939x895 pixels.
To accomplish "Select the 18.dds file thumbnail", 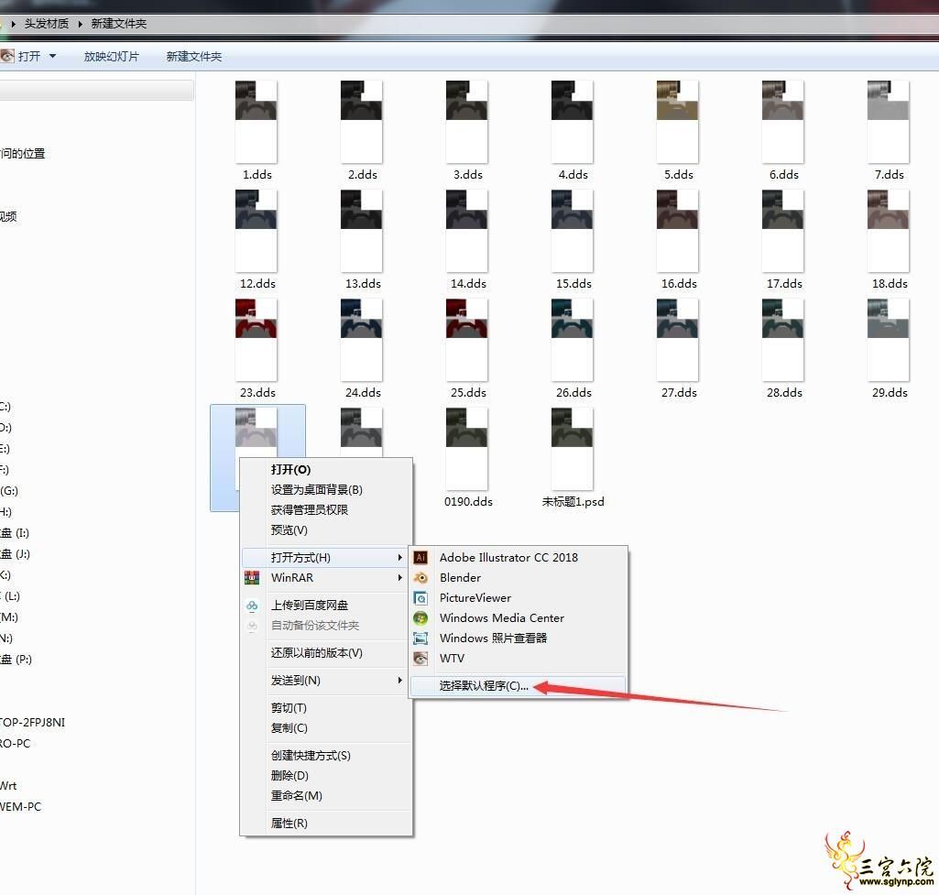I will tap(888, 231).
